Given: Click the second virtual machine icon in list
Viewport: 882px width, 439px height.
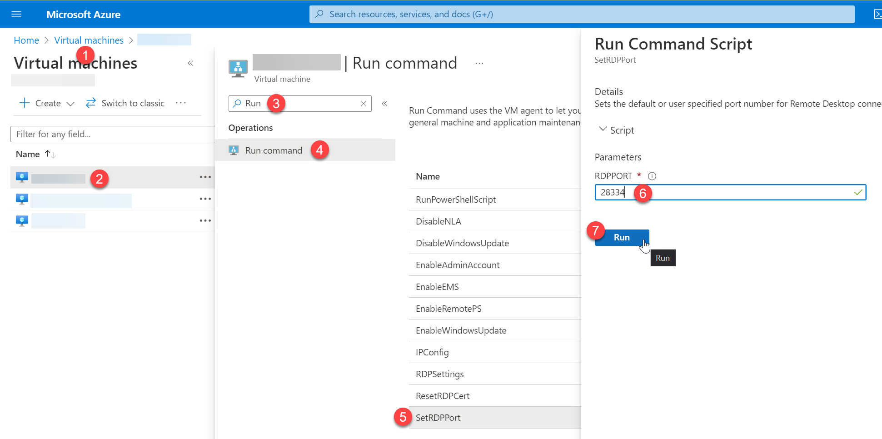Looking at the screenshot, I should click(22, 199).
